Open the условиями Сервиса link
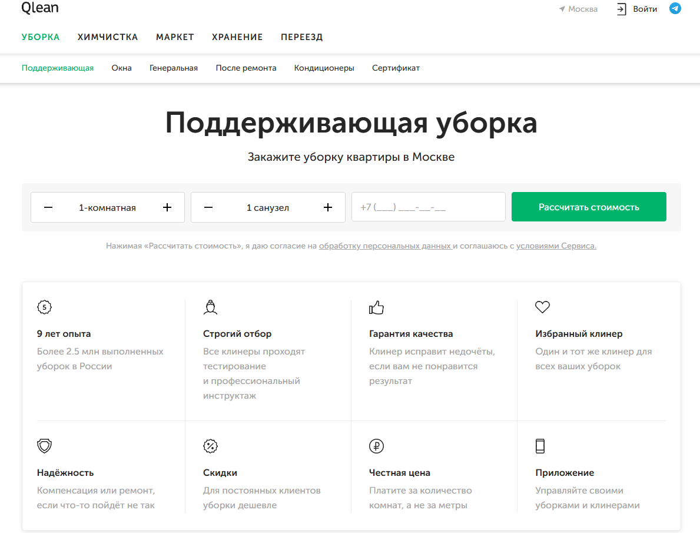Screen dimensions: 700x533 coord(556,246)
